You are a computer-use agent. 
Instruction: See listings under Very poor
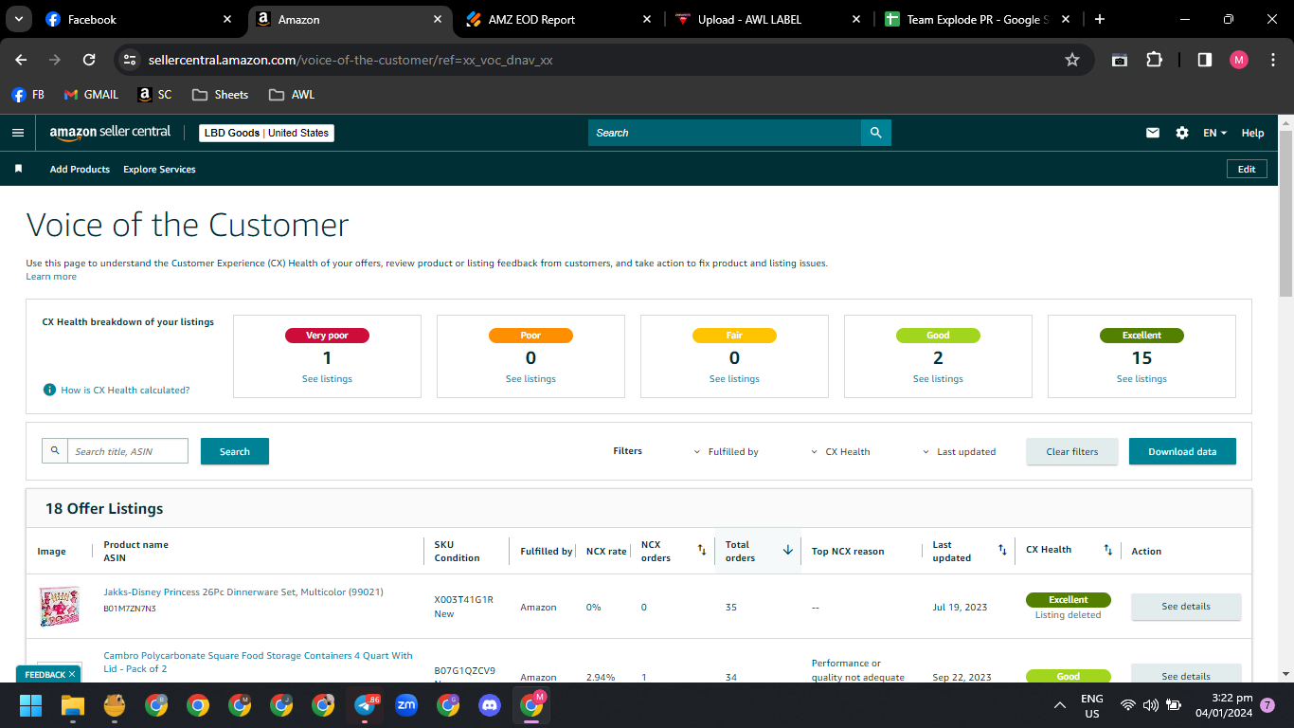(327, 379)
